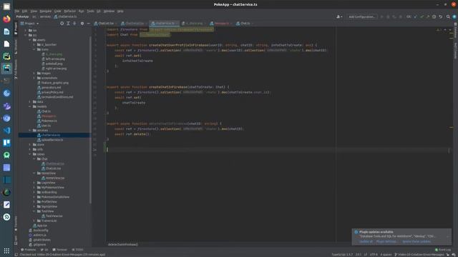458x257 pixels.
Task: Open the Problems tool window
Action: (29, 250)
